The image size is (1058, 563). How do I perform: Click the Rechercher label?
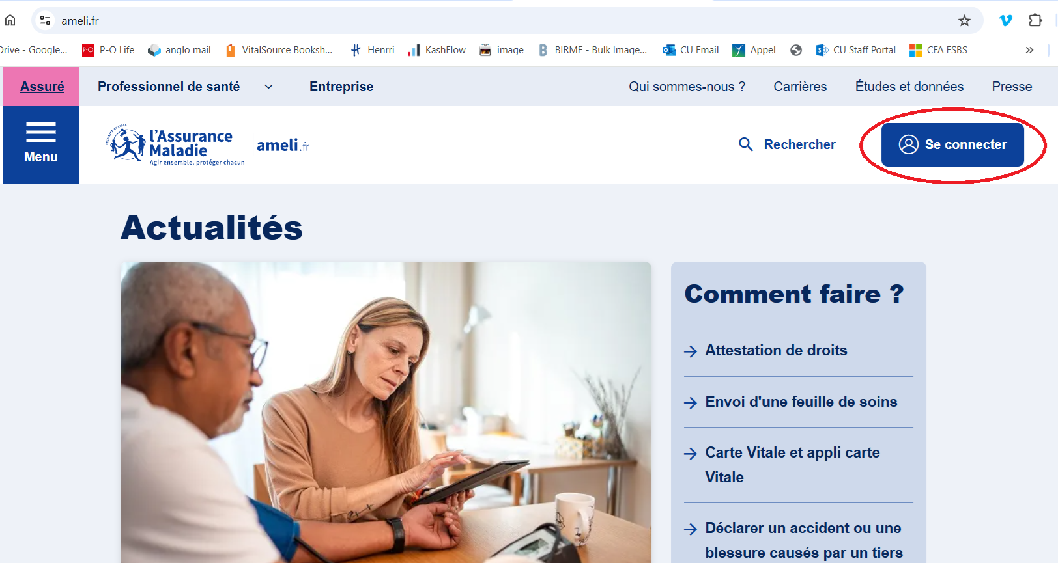pyautogui.click(x=799, y=144)
